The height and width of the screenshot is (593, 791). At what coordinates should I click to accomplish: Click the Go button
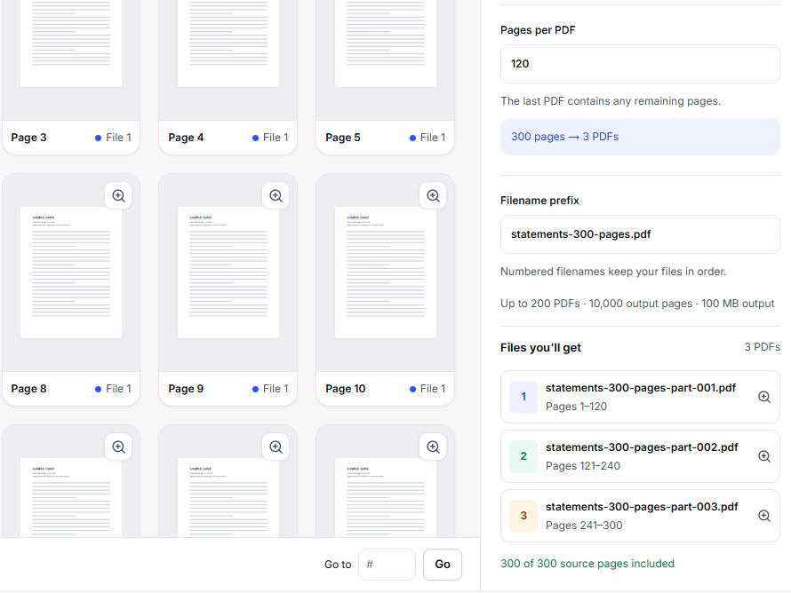[x=443, y=565]
